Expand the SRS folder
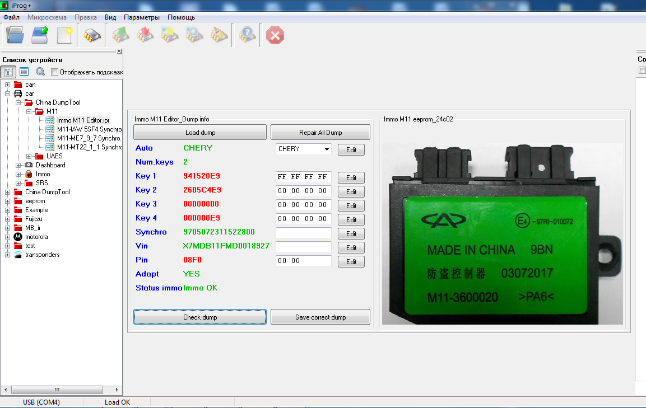Image resolution: width=646 pixels, height=408 pixels. pyautogui.click(x=18, y=183)
